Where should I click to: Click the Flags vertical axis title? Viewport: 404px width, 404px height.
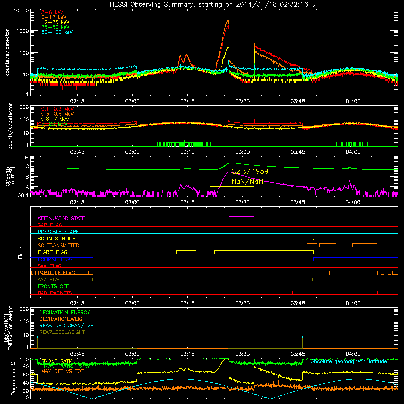pos(21,252)
